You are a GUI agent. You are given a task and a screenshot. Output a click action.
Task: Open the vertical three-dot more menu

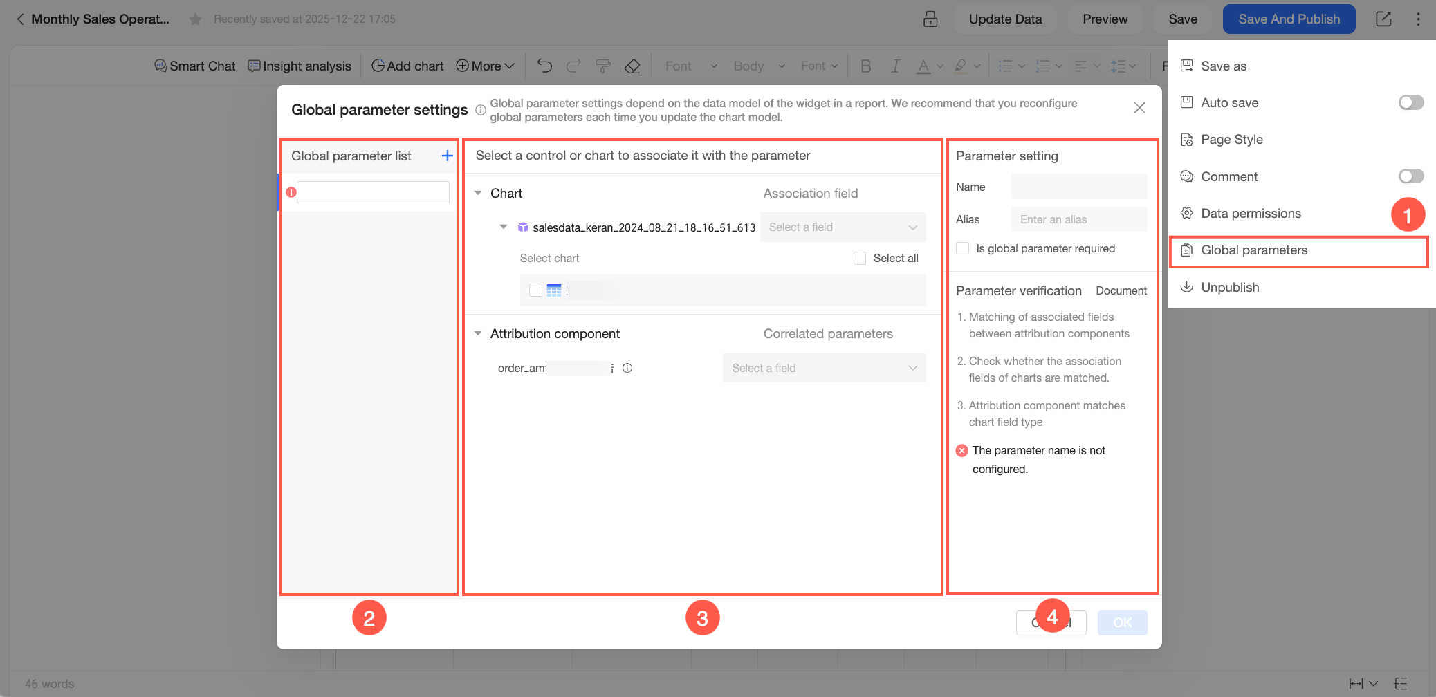pos(1418,19)
